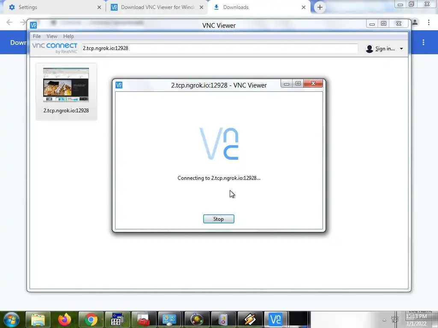Open Google Chrome from the taskbar
Viewport: 438px width, 328px height.
[91, 319]
